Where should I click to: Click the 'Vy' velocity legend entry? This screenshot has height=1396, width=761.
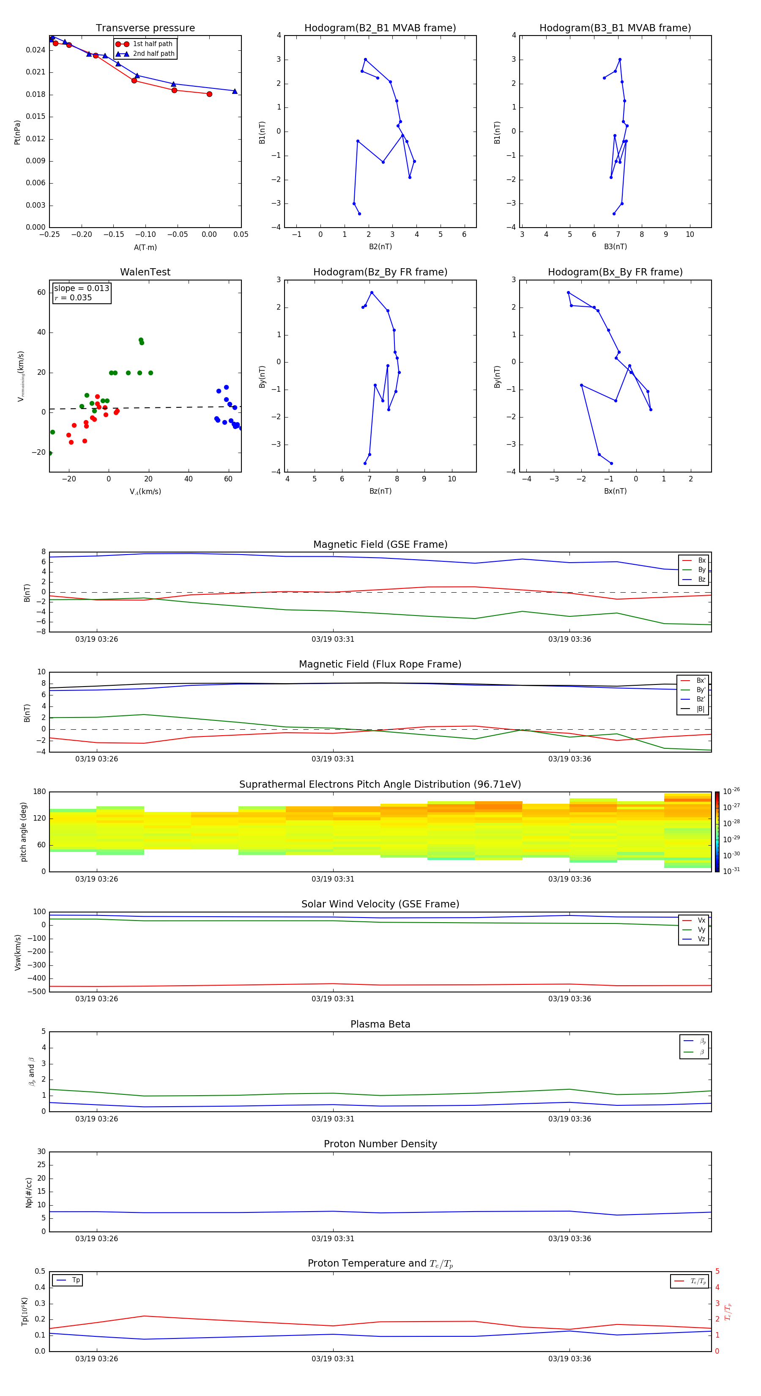tap(694, 929)
